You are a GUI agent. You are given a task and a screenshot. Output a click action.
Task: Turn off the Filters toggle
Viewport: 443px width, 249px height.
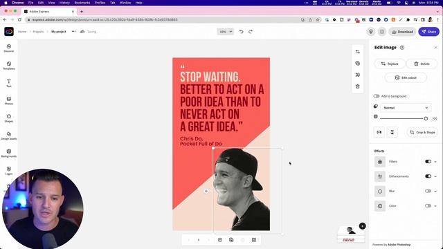point(428,161)
